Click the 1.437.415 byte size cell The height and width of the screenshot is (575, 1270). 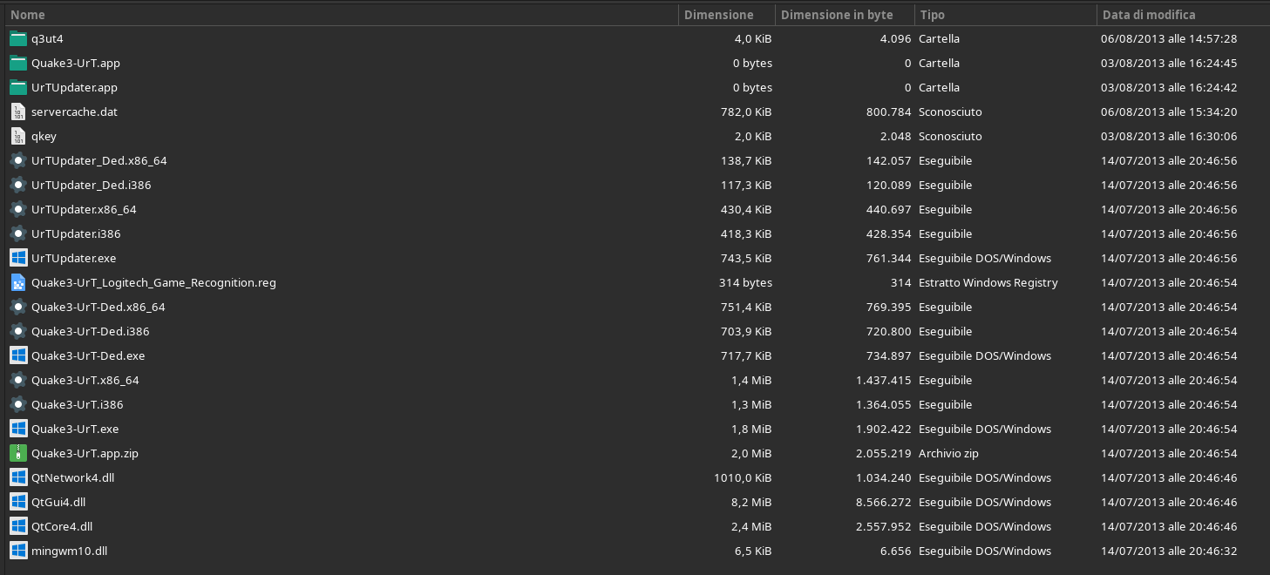point(883,380)
